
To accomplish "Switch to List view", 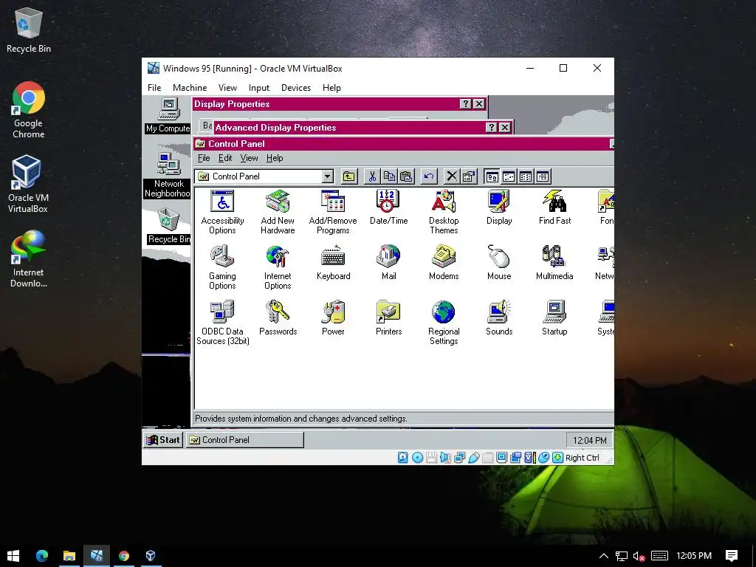I will pyautogui.click(x=526, y=176).
